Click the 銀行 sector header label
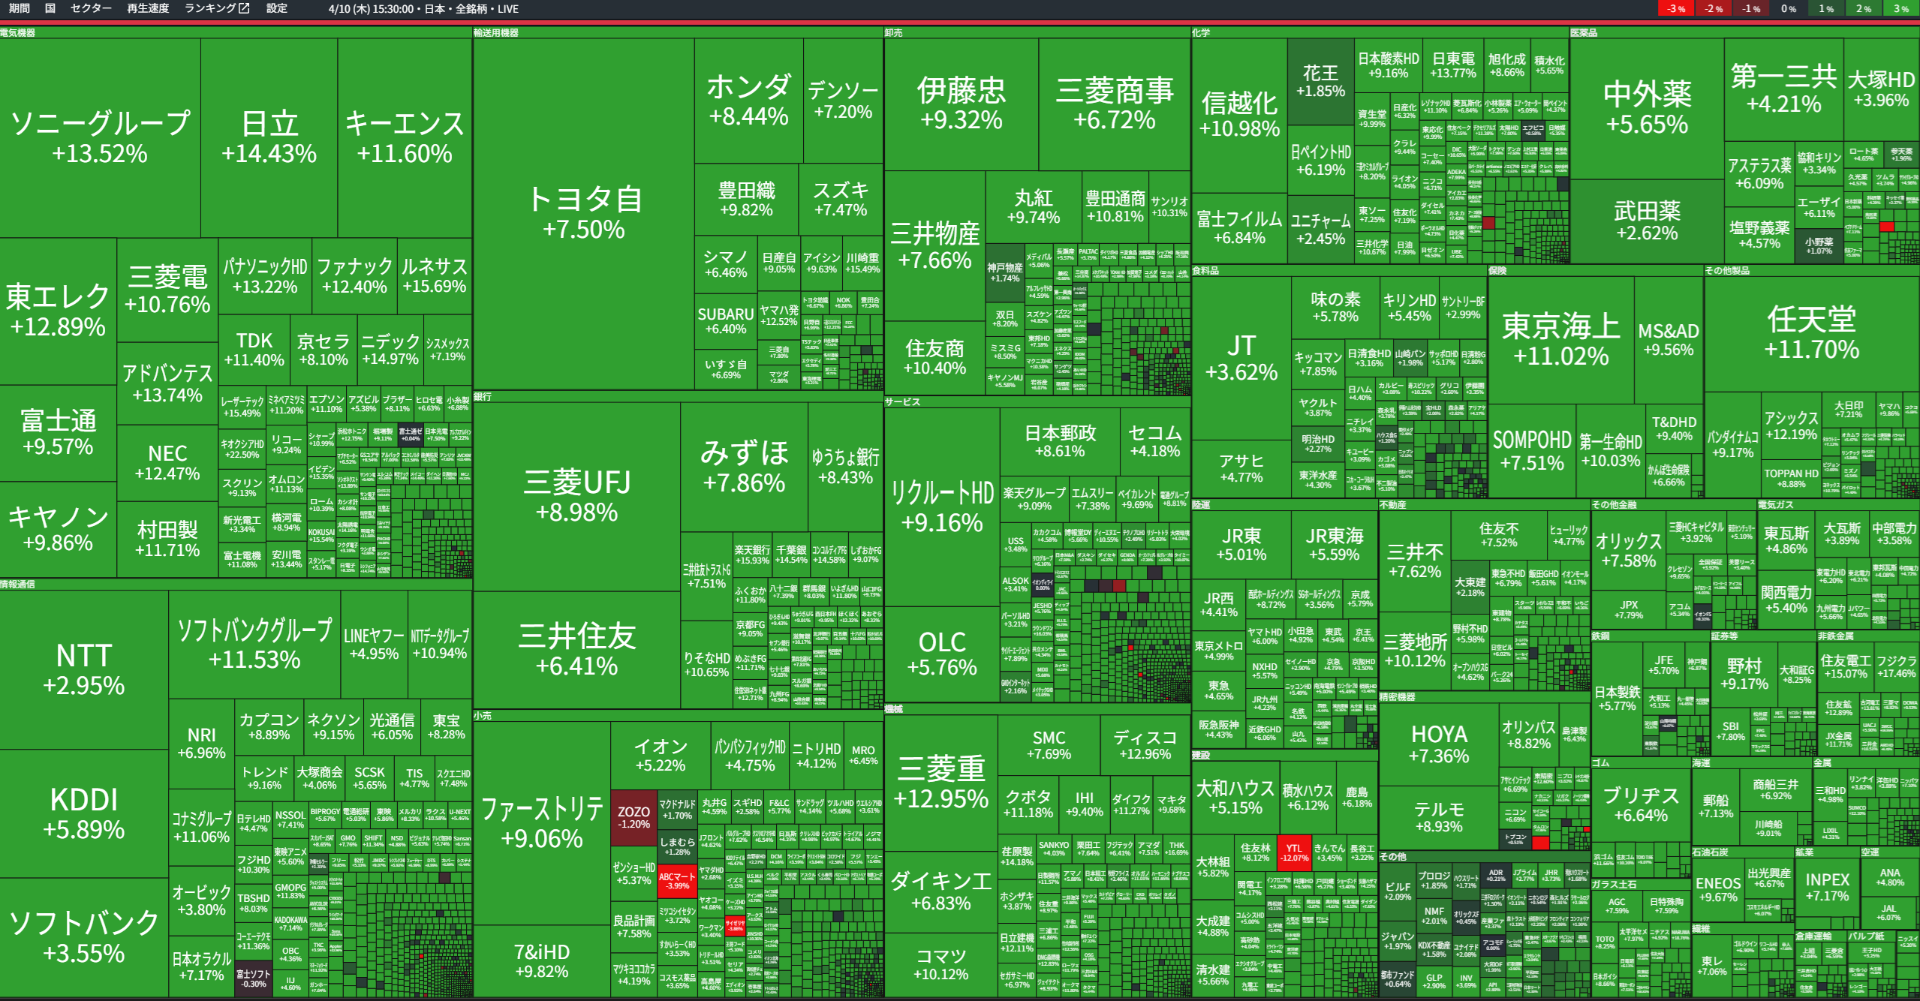Viewport: 1920px width, 1001px height. click(x=483, y=397)
